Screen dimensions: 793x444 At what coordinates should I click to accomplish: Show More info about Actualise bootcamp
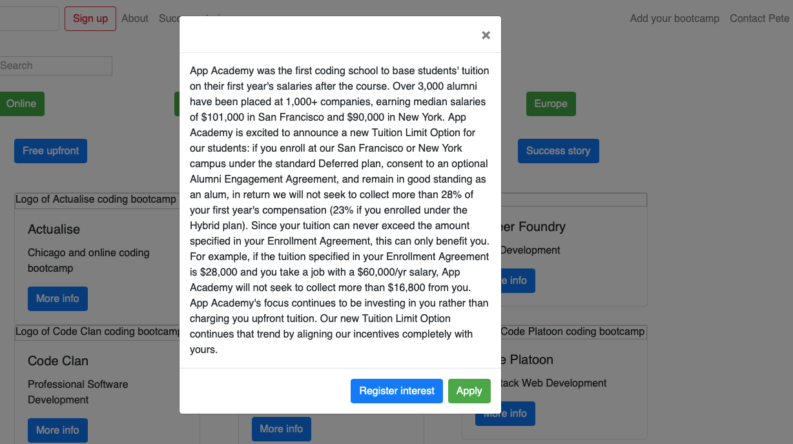pyautogui.click(x=57, y=298)
